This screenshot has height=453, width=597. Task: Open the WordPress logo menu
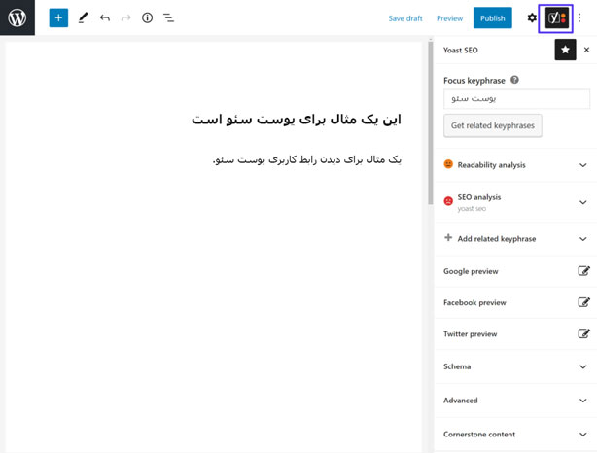(x=18, y=17)
